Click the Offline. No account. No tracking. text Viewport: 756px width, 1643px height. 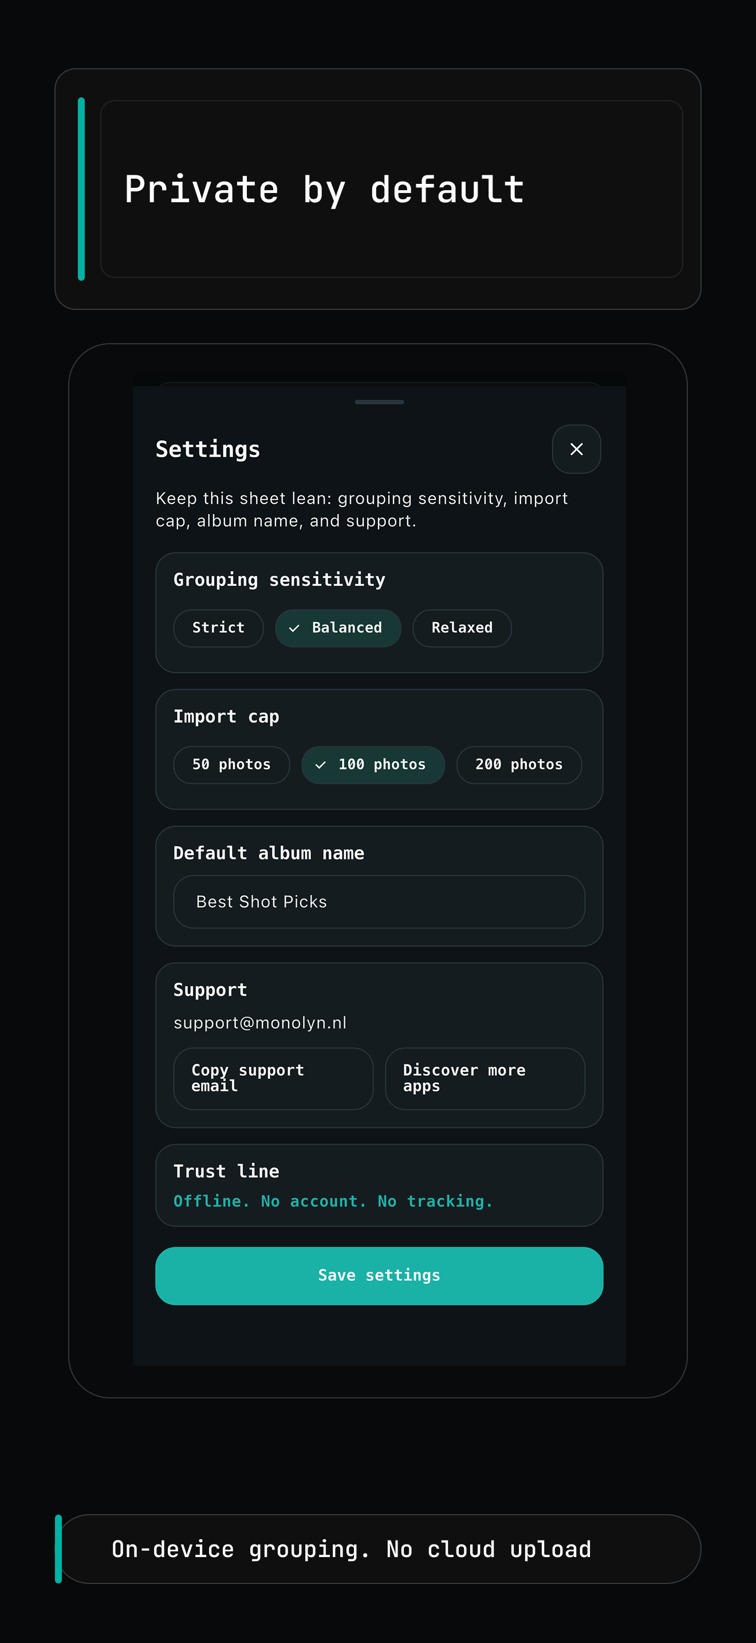(333, 1201)
